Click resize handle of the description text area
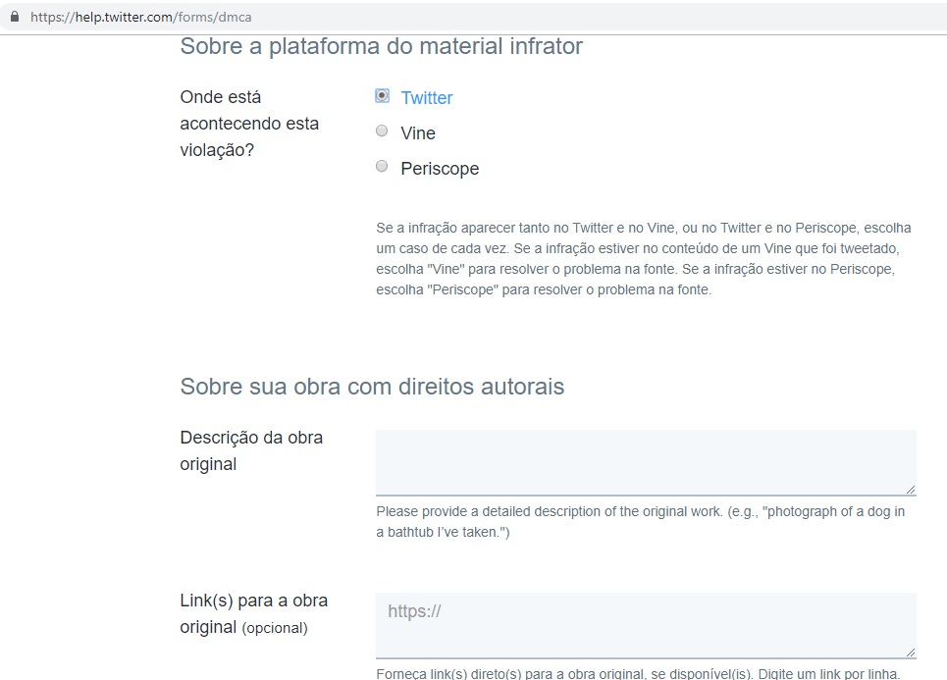 click(911, 489)
